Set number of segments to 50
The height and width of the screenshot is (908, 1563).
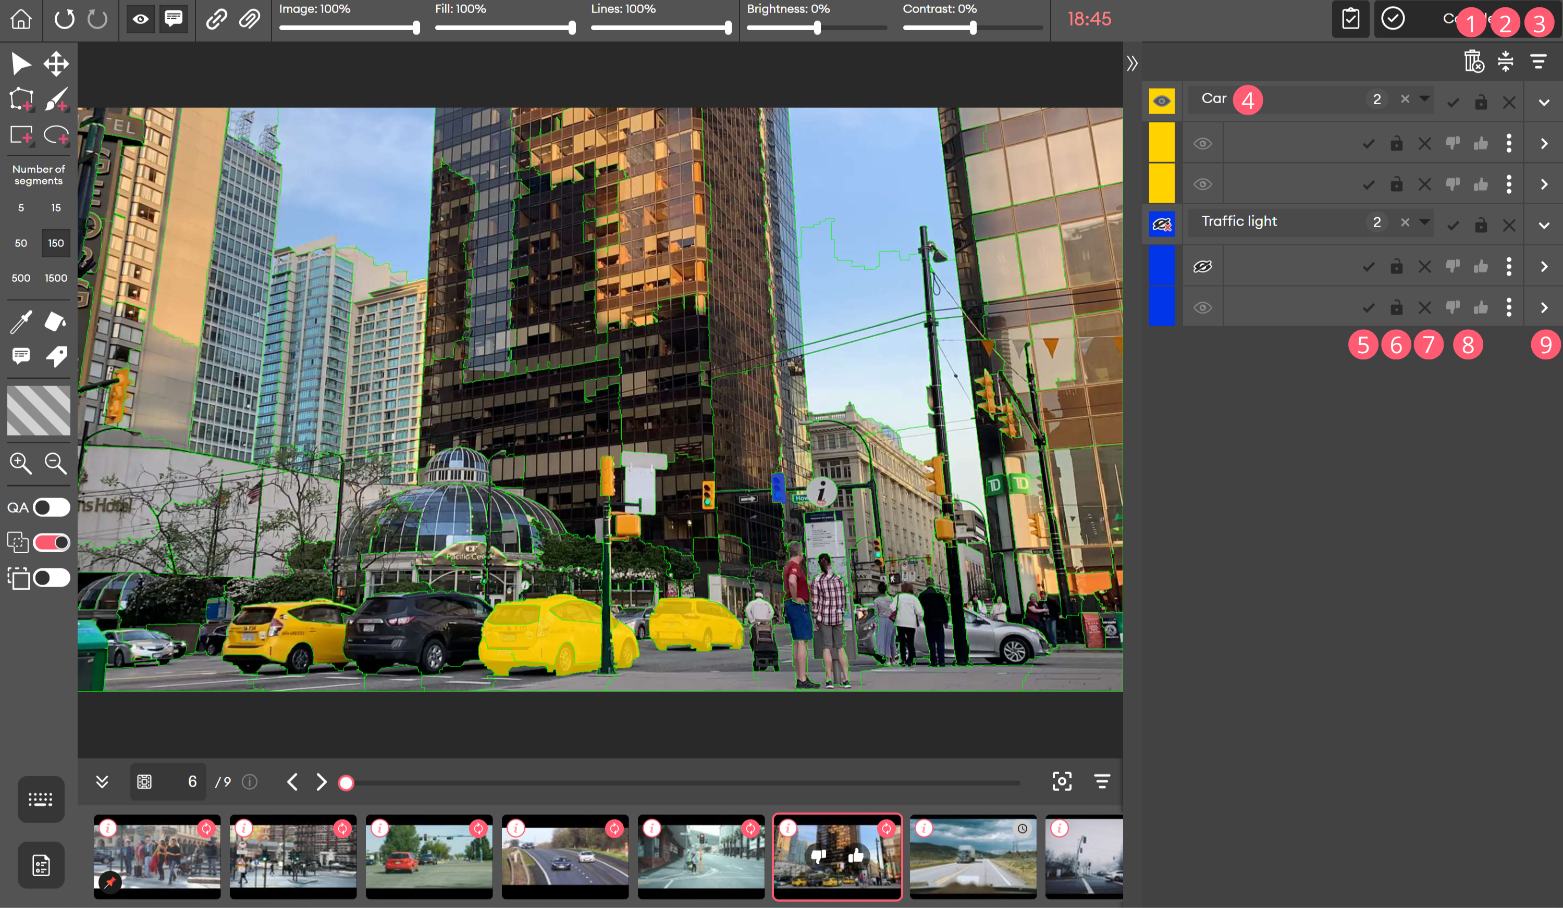(21, 243)
